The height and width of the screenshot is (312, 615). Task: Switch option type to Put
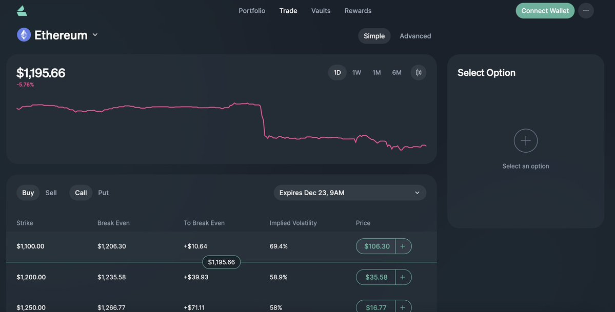103,193
